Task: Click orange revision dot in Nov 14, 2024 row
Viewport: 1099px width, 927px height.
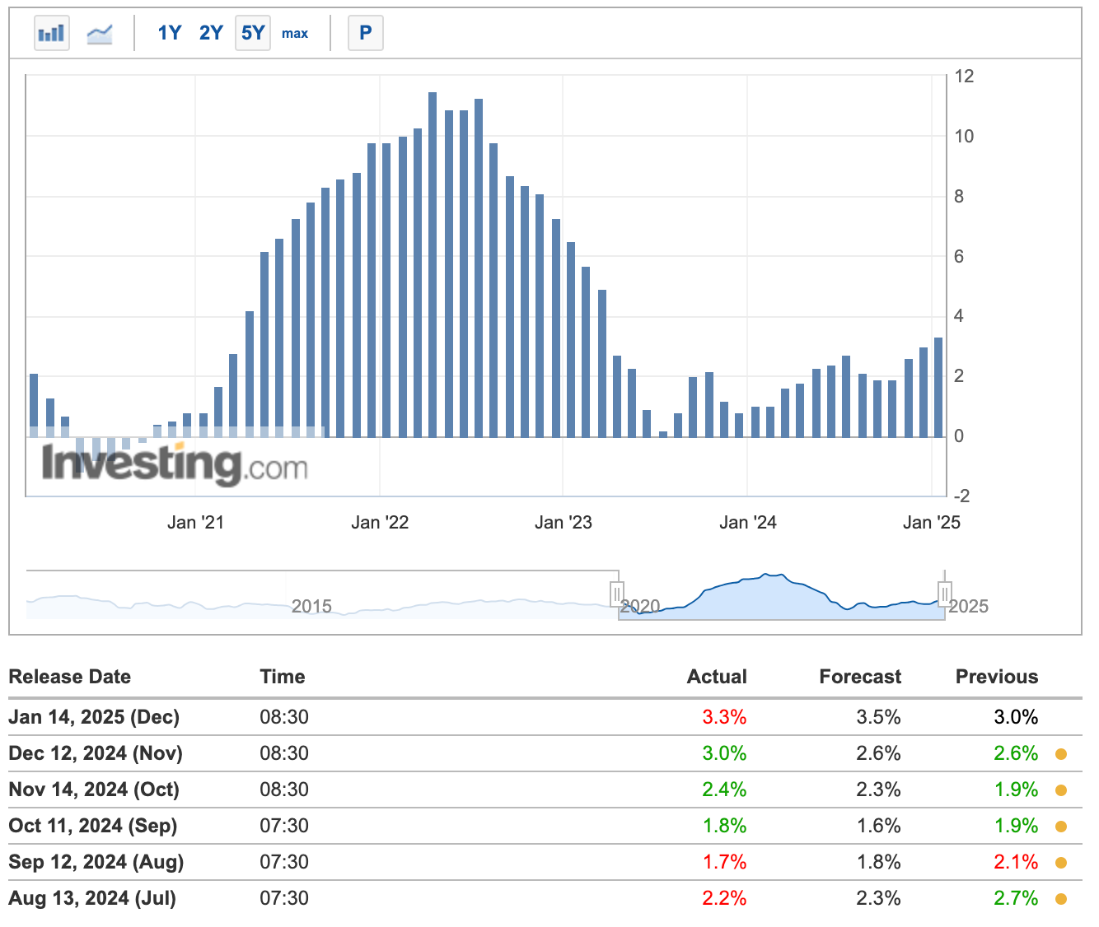Action: pos(1061,790)
